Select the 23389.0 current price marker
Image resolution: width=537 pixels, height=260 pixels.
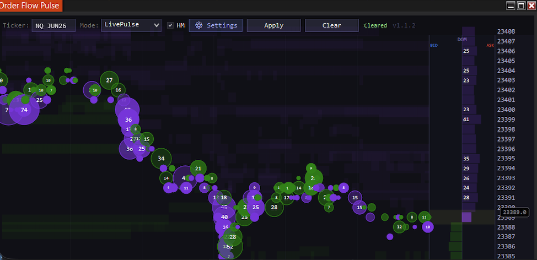tap(514, 212)
